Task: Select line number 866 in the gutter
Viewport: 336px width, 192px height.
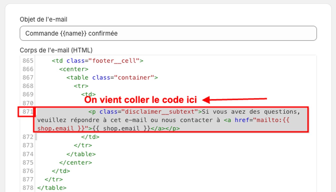Action: [x=28, y=69]
